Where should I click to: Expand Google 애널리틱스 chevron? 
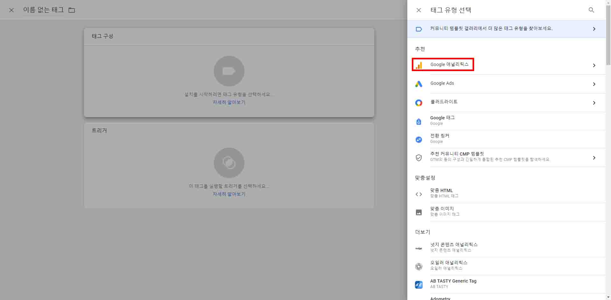coord(594,65)
